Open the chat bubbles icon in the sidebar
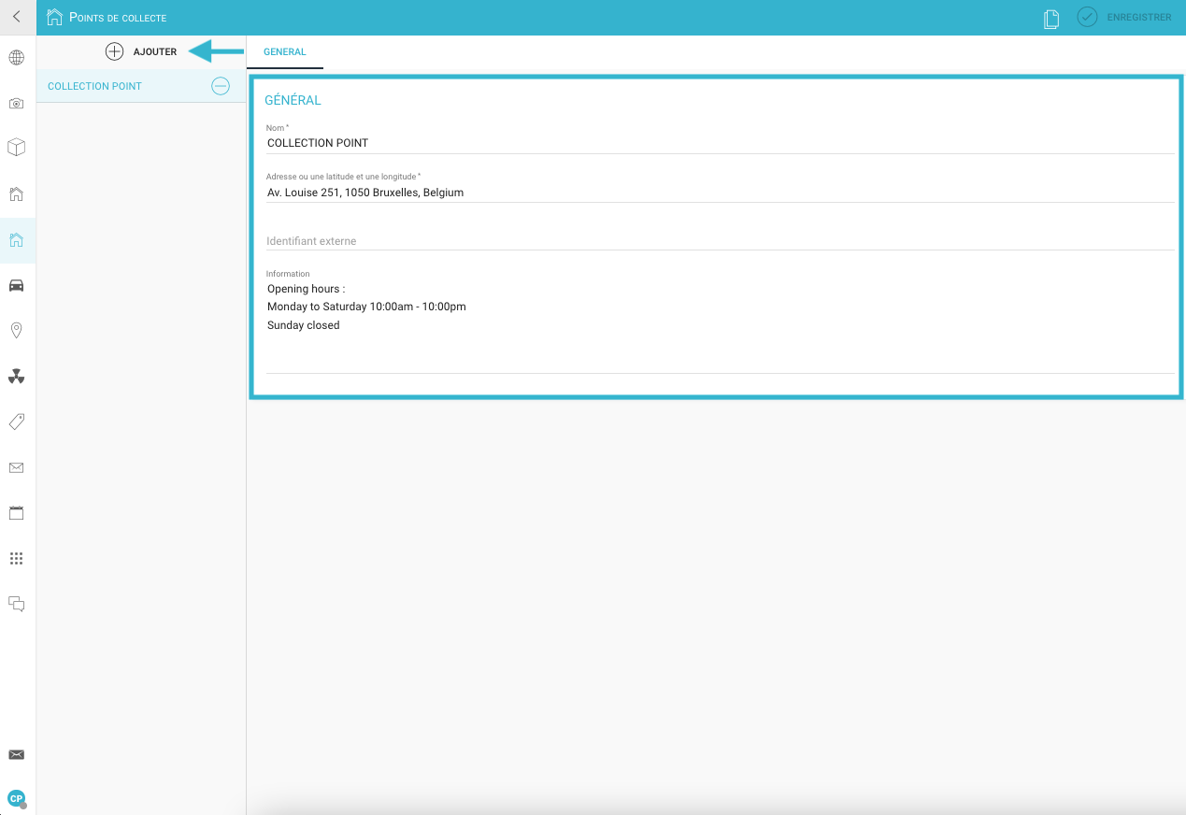 (x=16, y=604)
